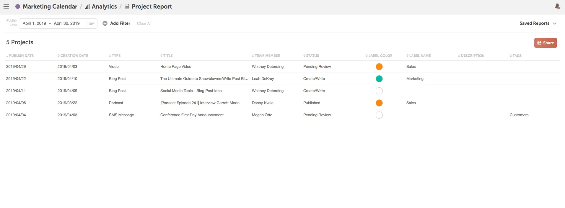Open Conference First Day Announcement title
Image resolution: width=565 pixels, height=208 pixels.
tap(192, 115)
